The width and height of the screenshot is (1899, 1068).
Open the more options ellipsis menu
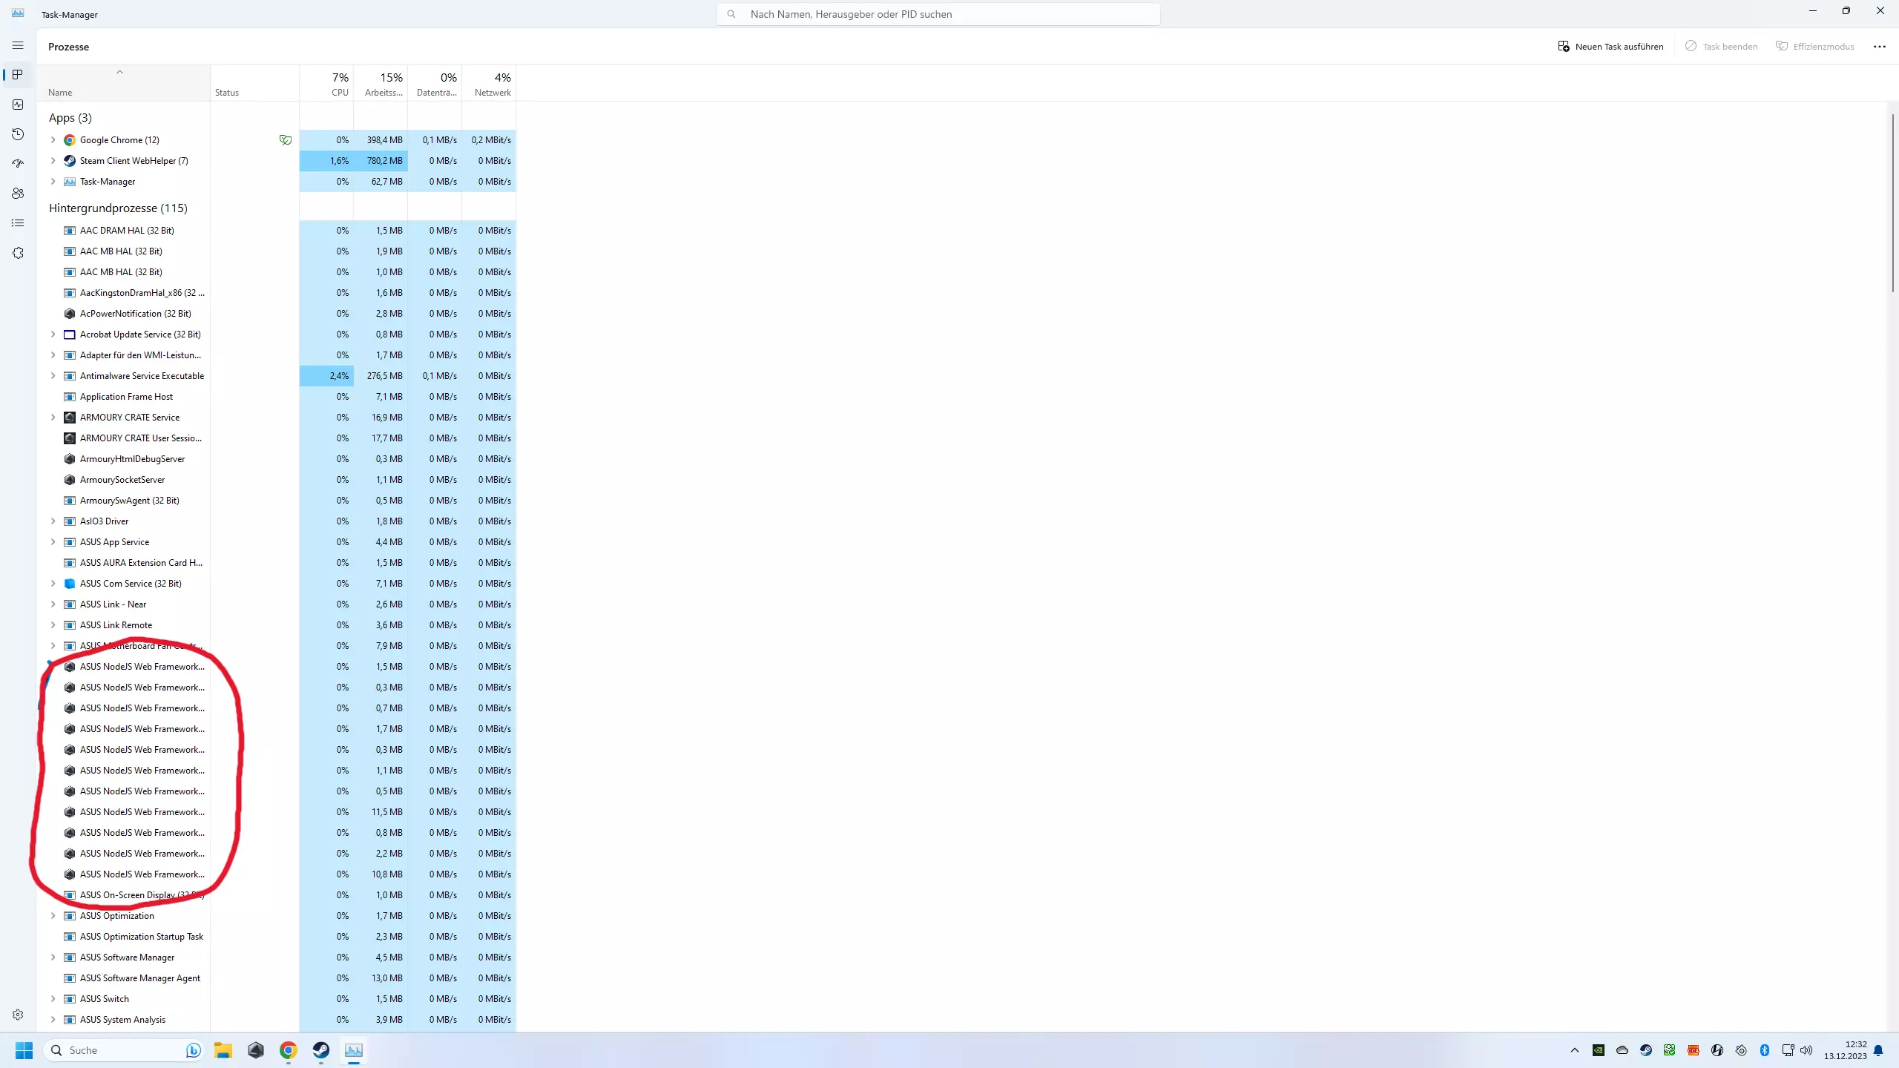pyautogui.click(x=1879, y=47)
